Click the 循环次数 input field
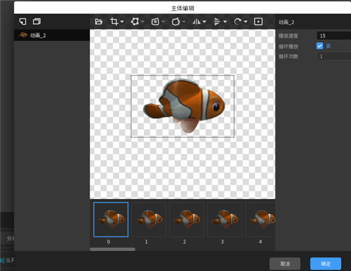 332,57
